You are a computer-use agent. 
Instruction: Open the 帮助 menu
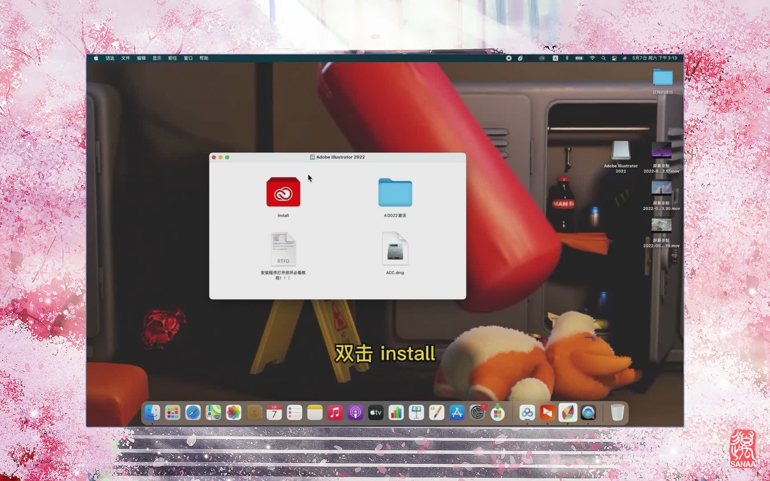click(204, 58)
